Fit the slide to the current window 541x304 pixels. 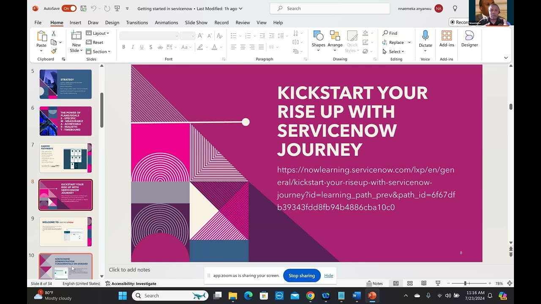pos(510,283)
